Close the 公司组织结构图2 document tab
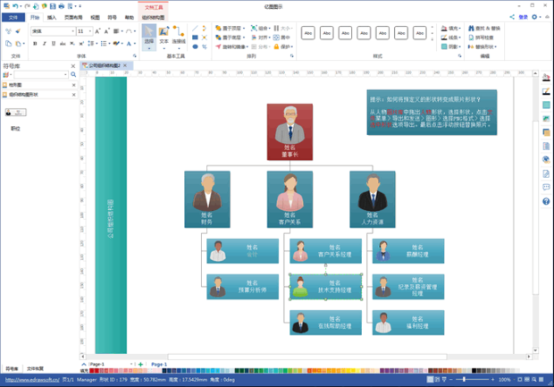Viewport: 554px width, 387px height. [x=125, y=65]
